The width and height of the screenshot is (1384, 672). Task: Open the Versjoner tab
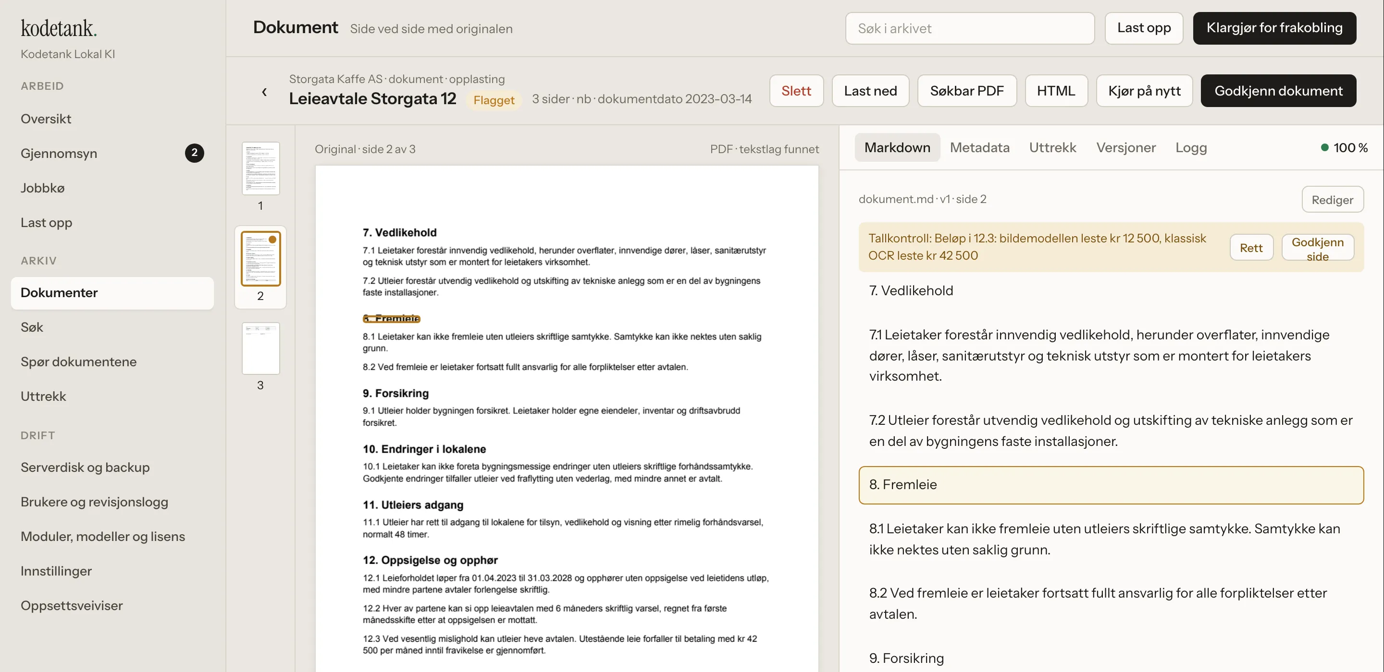click(1125, 148)
